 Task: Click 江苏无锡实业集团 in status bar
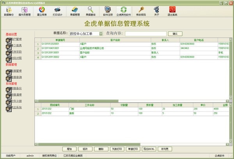(73, 155)
